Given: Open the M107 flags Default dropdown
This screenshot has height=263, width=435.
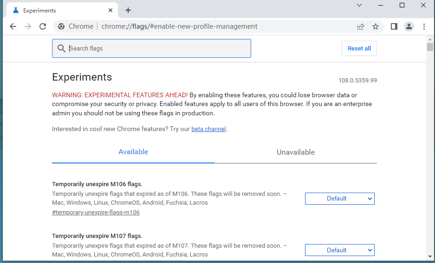Looking at the screenshot, I should pos(339,250).
